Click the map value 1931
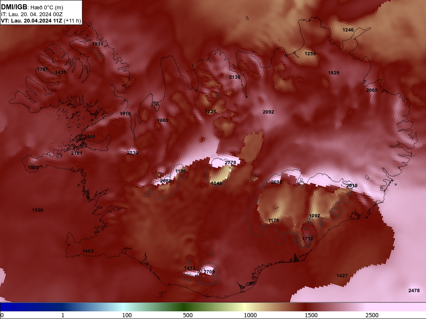 point(98,44)
